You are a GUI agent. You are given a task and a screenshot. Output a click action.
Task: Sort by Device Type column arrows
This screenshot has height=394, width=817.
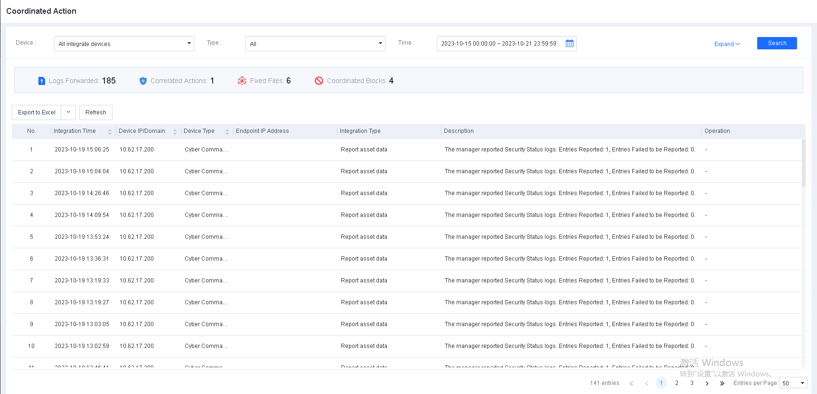pos(227,131)
